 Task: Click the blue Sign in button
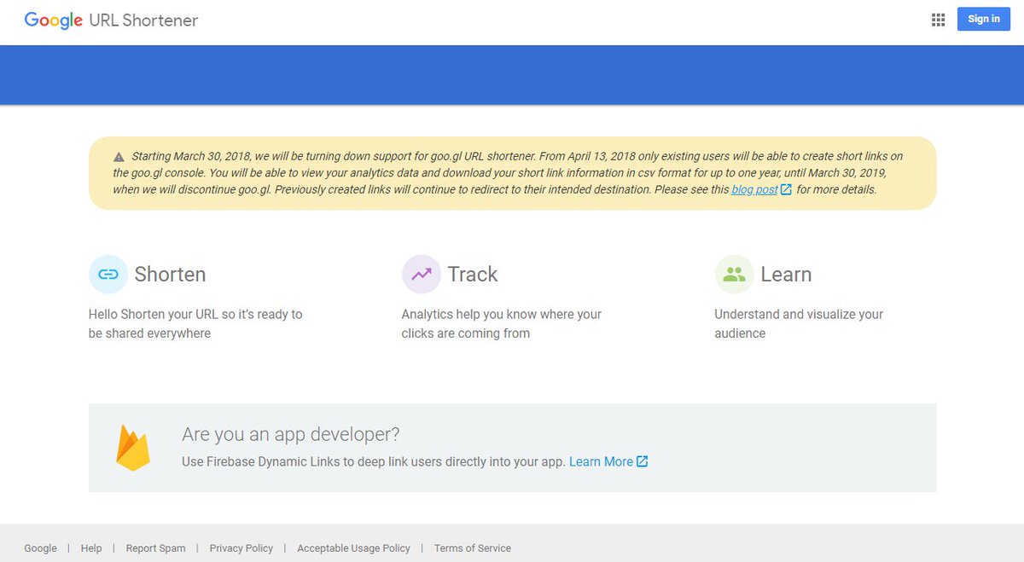(x=983, y=19)
